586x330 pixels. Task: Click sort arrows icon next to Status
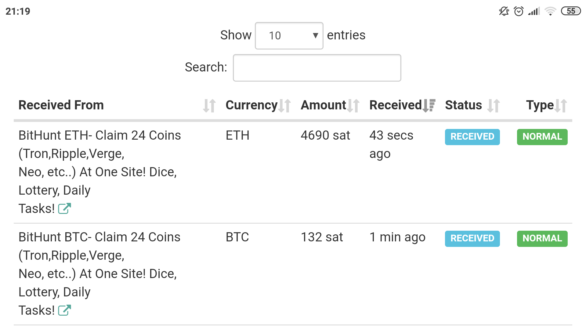494,106
